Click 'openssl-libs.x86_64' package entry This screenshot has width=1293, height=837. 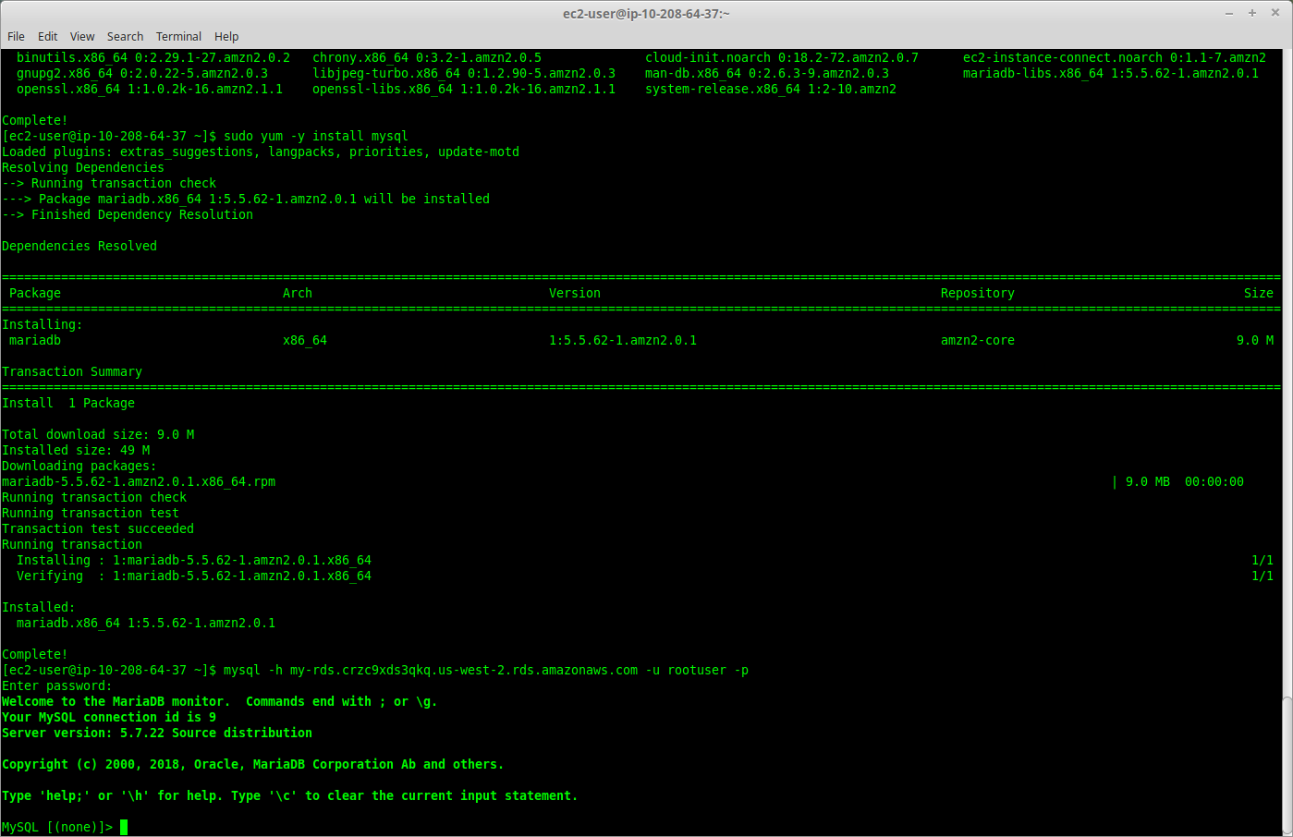pyautogui.click(x=464, y=89)
